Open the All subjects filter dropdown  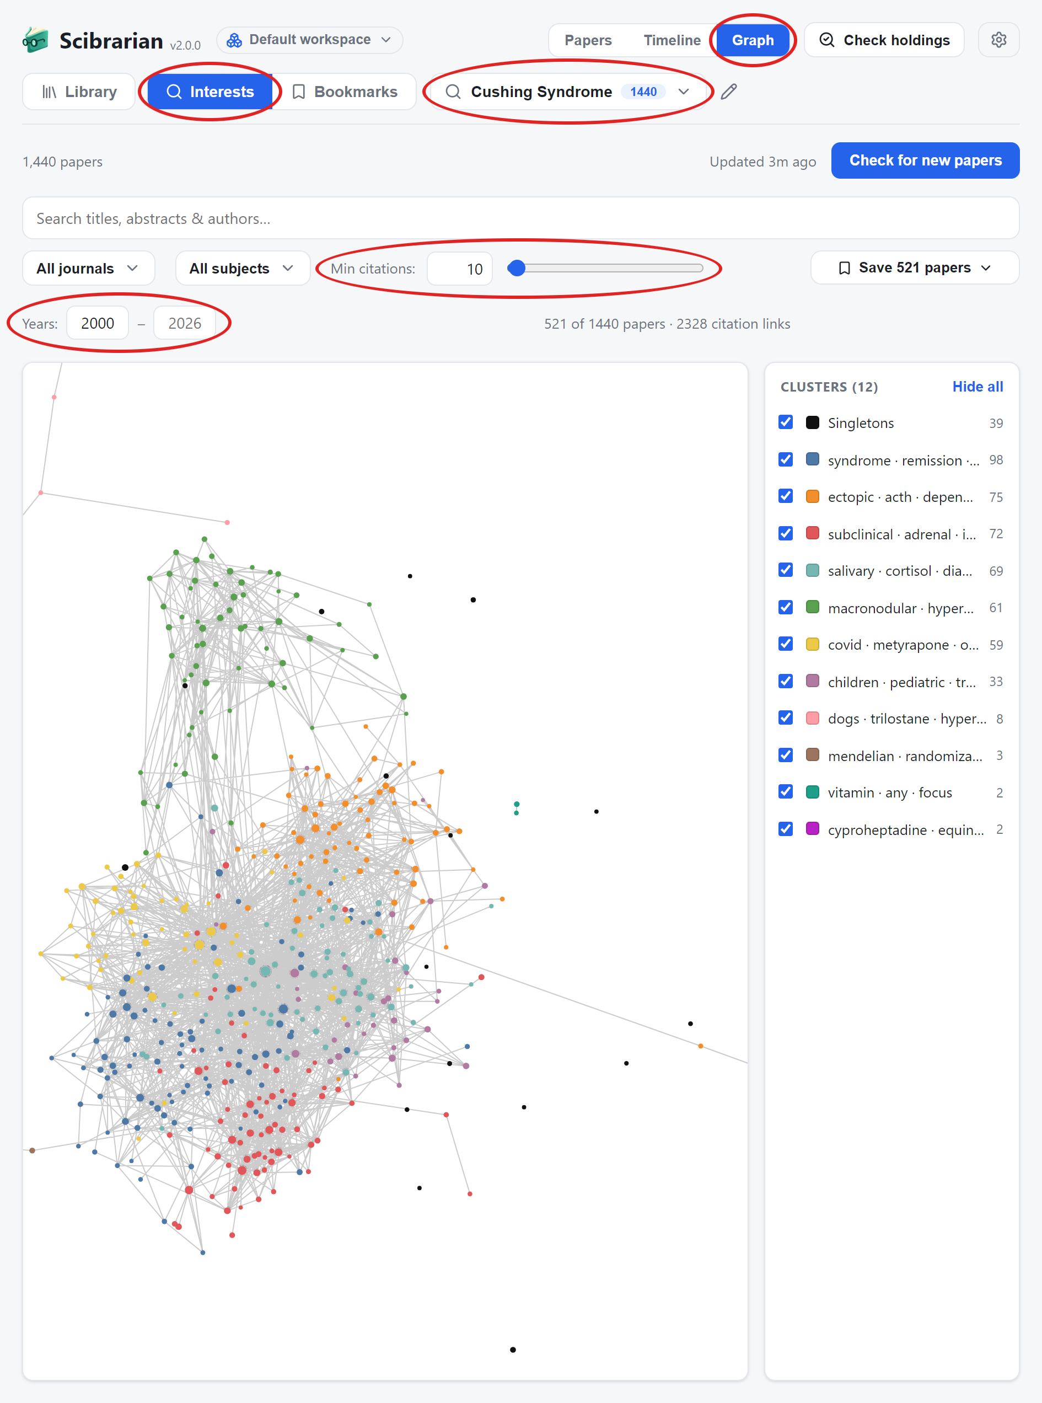coord(242,268)
